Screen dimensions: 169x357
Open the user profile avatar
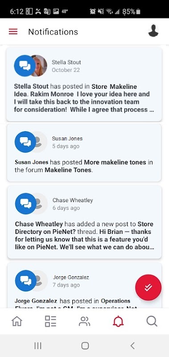tap(153, 30)
